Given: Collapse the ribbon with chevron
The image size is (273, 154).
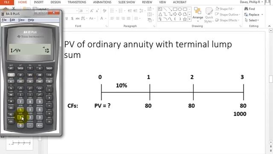Looking at the screenshot, I should tap(269, 26).
